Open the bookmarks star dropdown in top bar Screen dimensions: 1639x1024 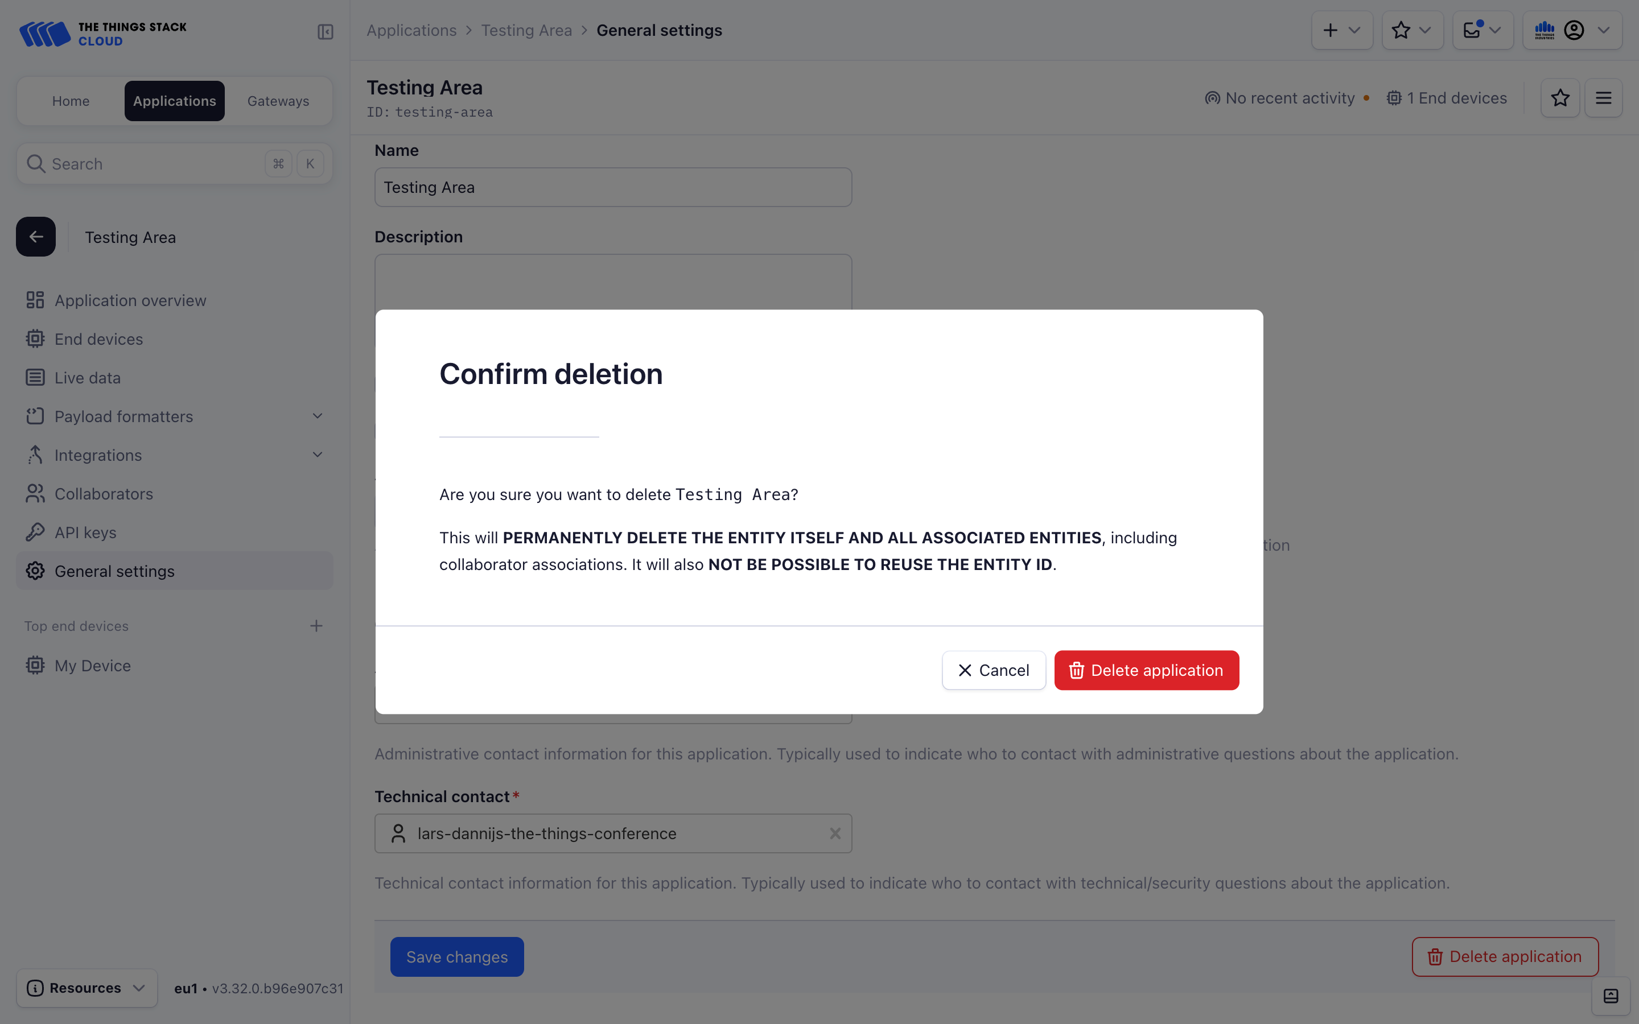[1412, 31]
